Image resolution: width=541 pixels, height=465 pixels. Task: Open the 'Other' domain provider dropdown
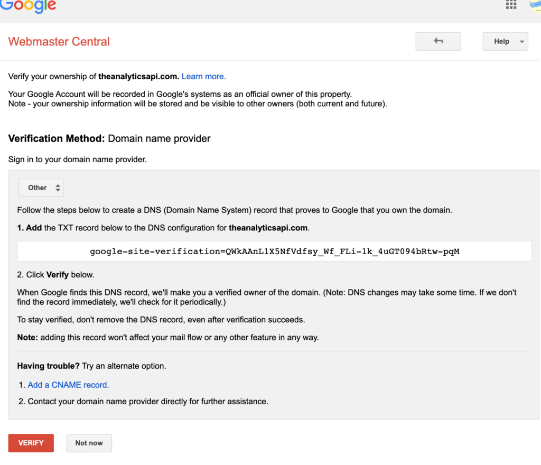41,188
